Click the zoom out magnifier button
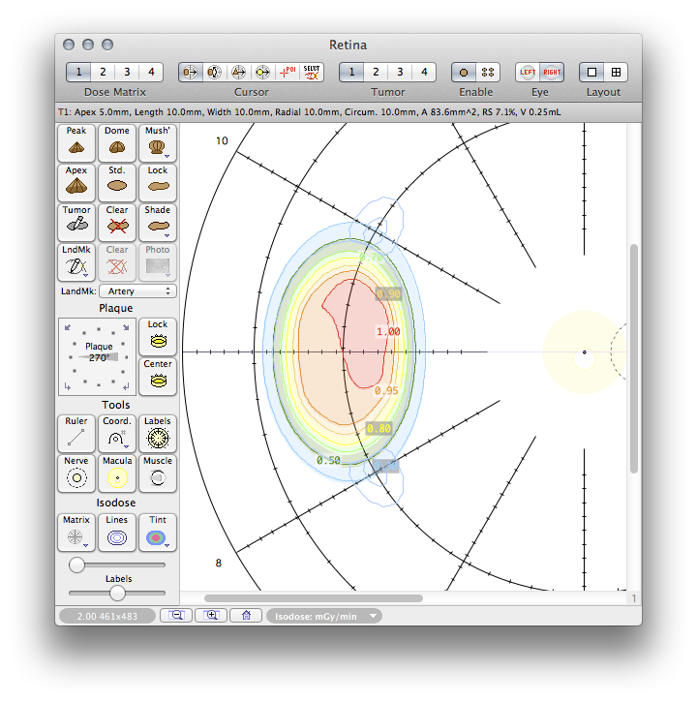Viewport: 697px width, 702px height. 176,616
